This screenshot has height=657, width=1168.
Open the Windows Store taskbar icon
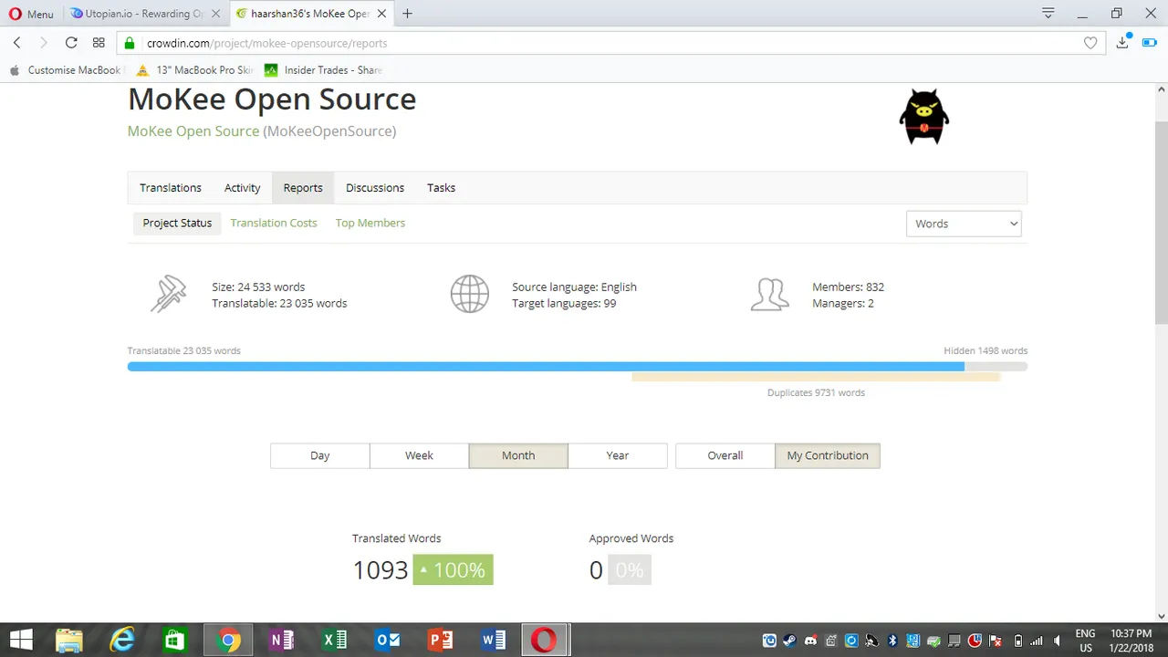174,640
